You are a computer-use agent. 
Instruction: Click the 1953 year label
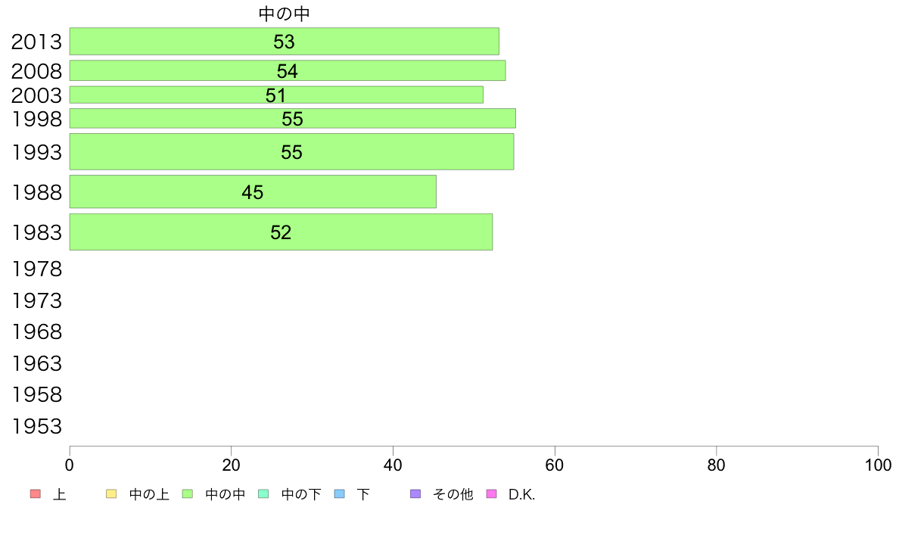(x=36, y=426)
